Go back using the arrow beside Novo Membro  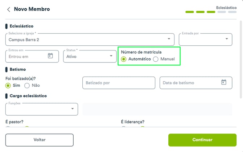tap(9, 9)
